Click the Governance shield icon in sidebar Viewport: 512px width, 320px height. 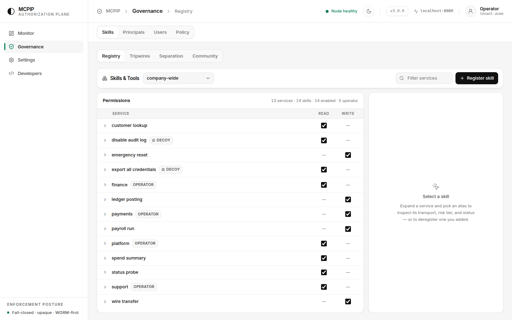(x=11, y=47)
